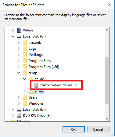Click the DVD RW Drive (E:) icon
The height and width of the screenshot is (137, 115).
point(19,116)
